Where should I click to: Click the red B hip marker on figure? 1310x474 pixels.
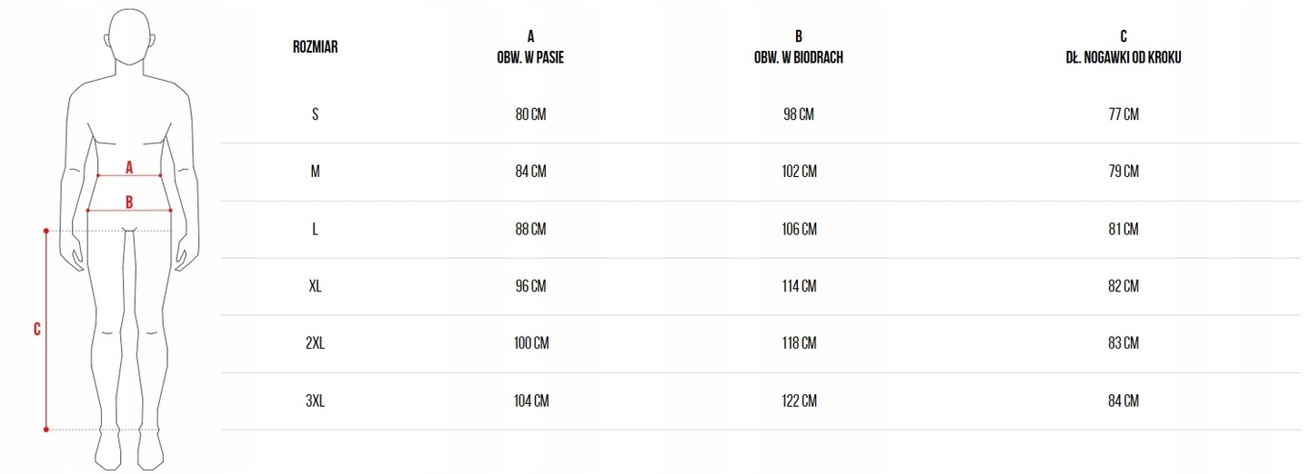pos(129,203)
